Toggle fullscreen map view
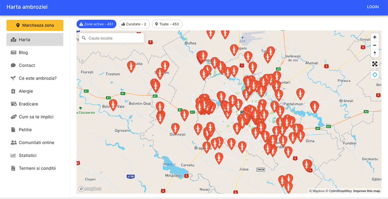This screenshot has width=388, height=199. 375,65
